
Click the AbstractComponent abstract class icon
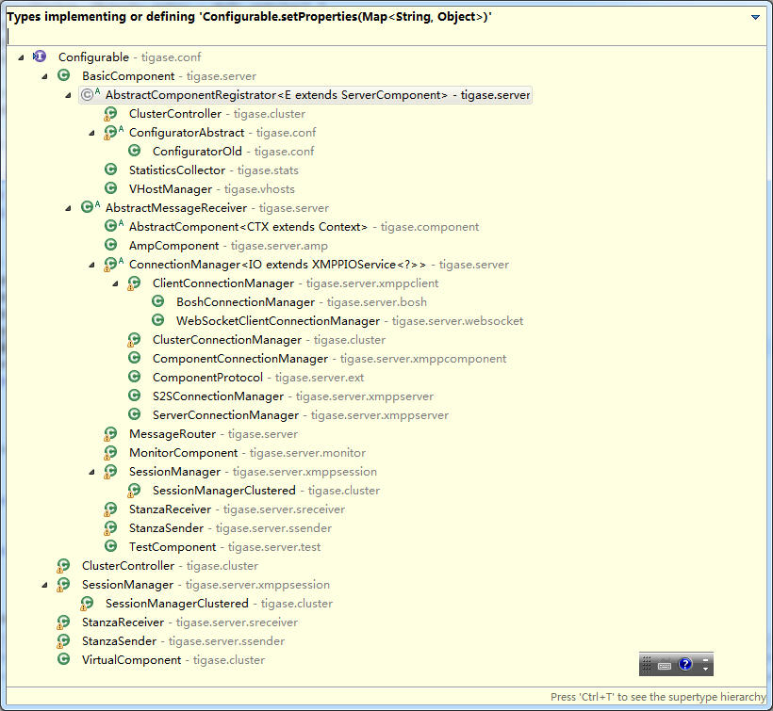pos(112,227)
